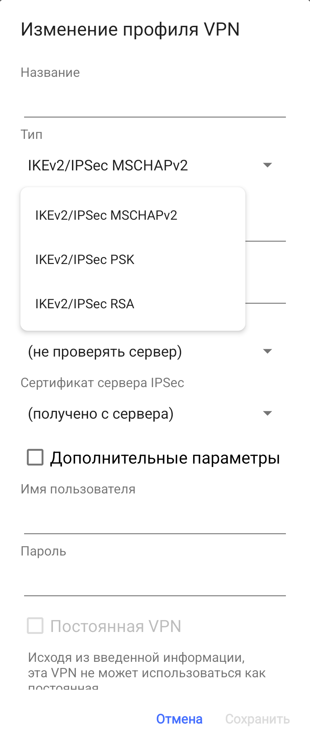Click the selected Тип value IKEv2/IPSec MSCHAPv2
Viewport: 310px width, 742px height.
pos(108,165)
